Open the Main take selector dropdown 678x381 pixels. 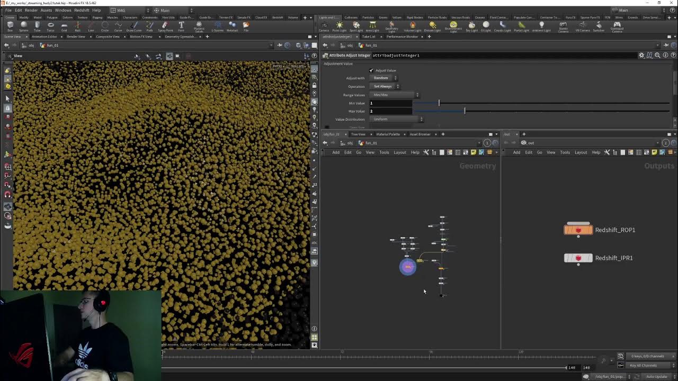click(x=174, y=10)
